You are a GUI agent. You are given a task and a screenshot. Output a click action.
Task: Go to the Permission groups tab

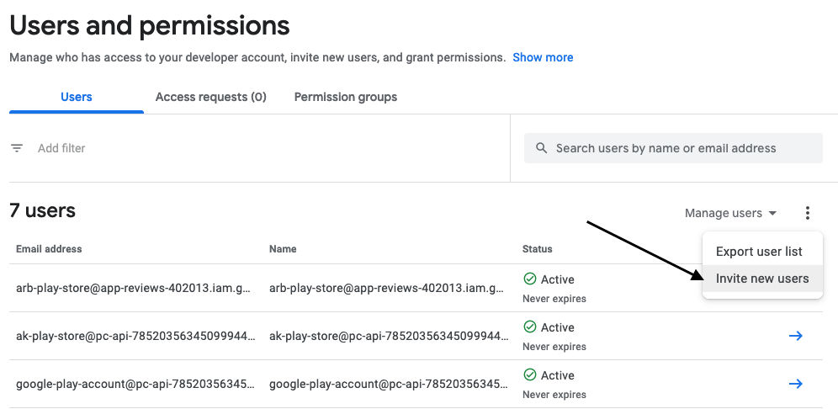pos(346,97)
